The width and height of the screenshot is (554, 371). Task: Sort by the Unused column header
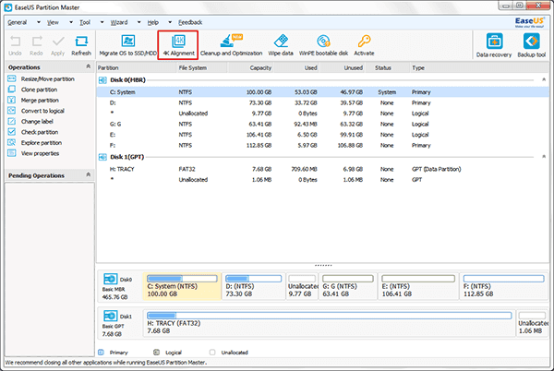click(x=342, y=67)
